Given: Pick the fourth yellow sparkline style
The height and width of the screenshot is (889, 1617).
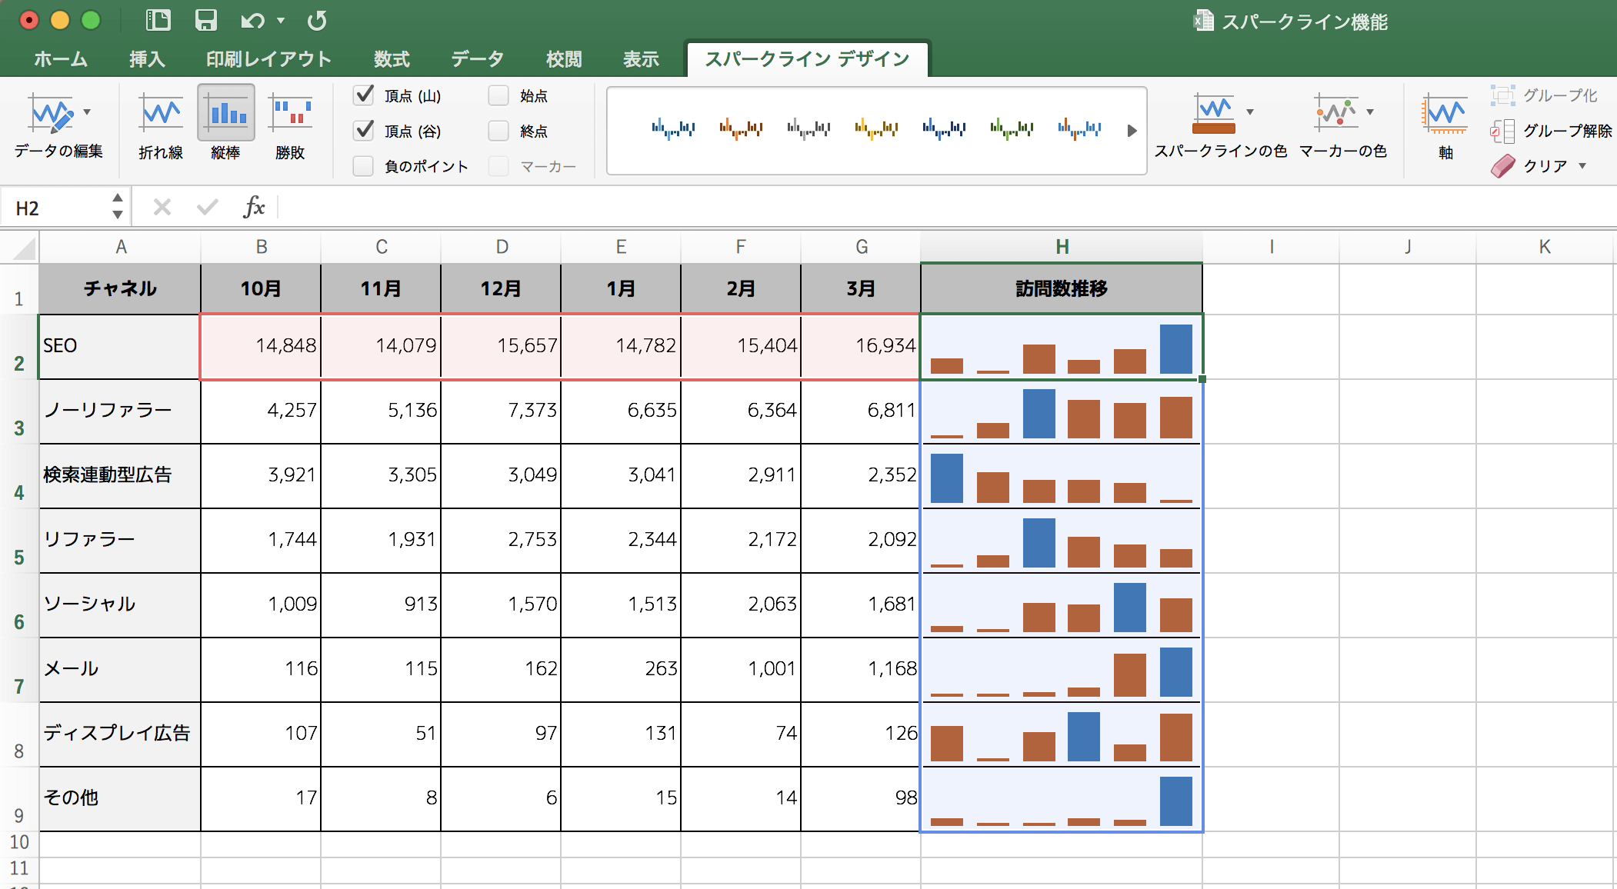Looking at the screenshot, I should (x=876, y=129).
